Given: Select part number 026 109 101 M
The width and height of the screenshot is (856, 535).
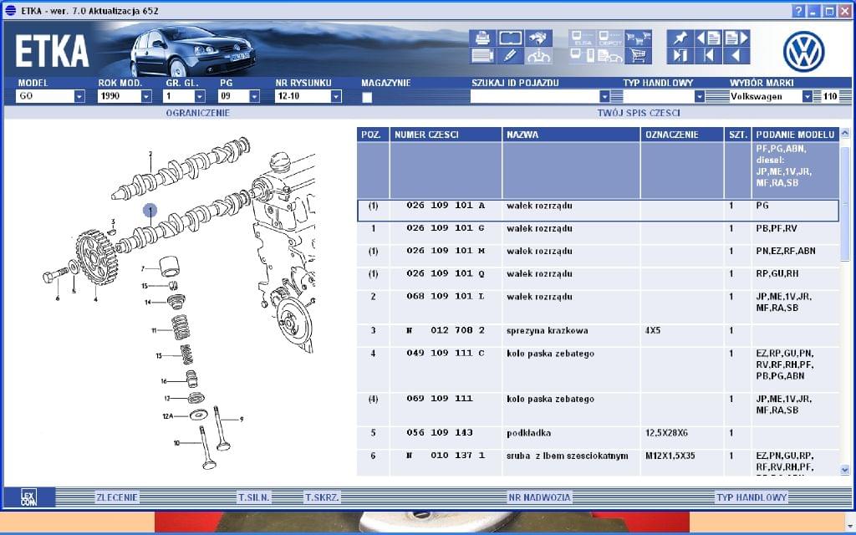Looking at the screenshot, I should pos(446,251).
